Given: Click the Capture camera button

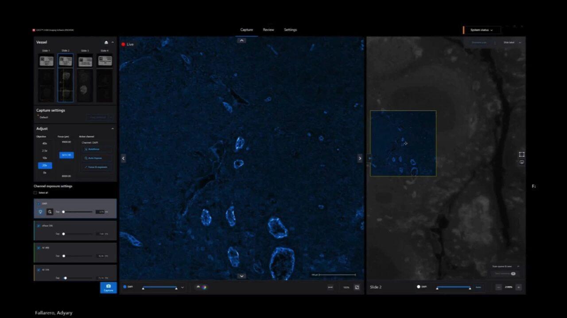Looking at the screenshot, I should pos(108,288).
